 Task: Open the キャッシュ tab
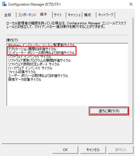click(74, 15)
